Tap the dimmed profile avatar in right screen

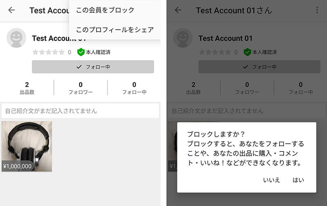coord(183,38)
